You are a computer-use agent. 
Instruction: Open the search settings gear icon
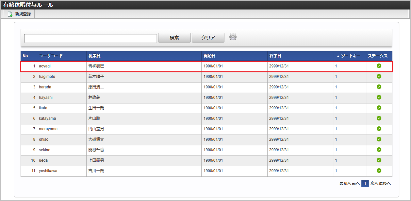coord(233,37)
